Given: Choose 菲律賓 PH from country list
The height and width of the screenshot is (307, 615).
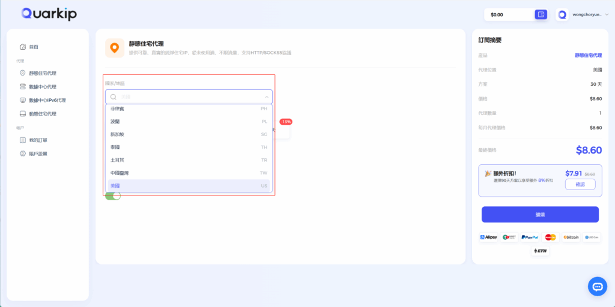Looking at the screenshot, I should tap(189, 109).
